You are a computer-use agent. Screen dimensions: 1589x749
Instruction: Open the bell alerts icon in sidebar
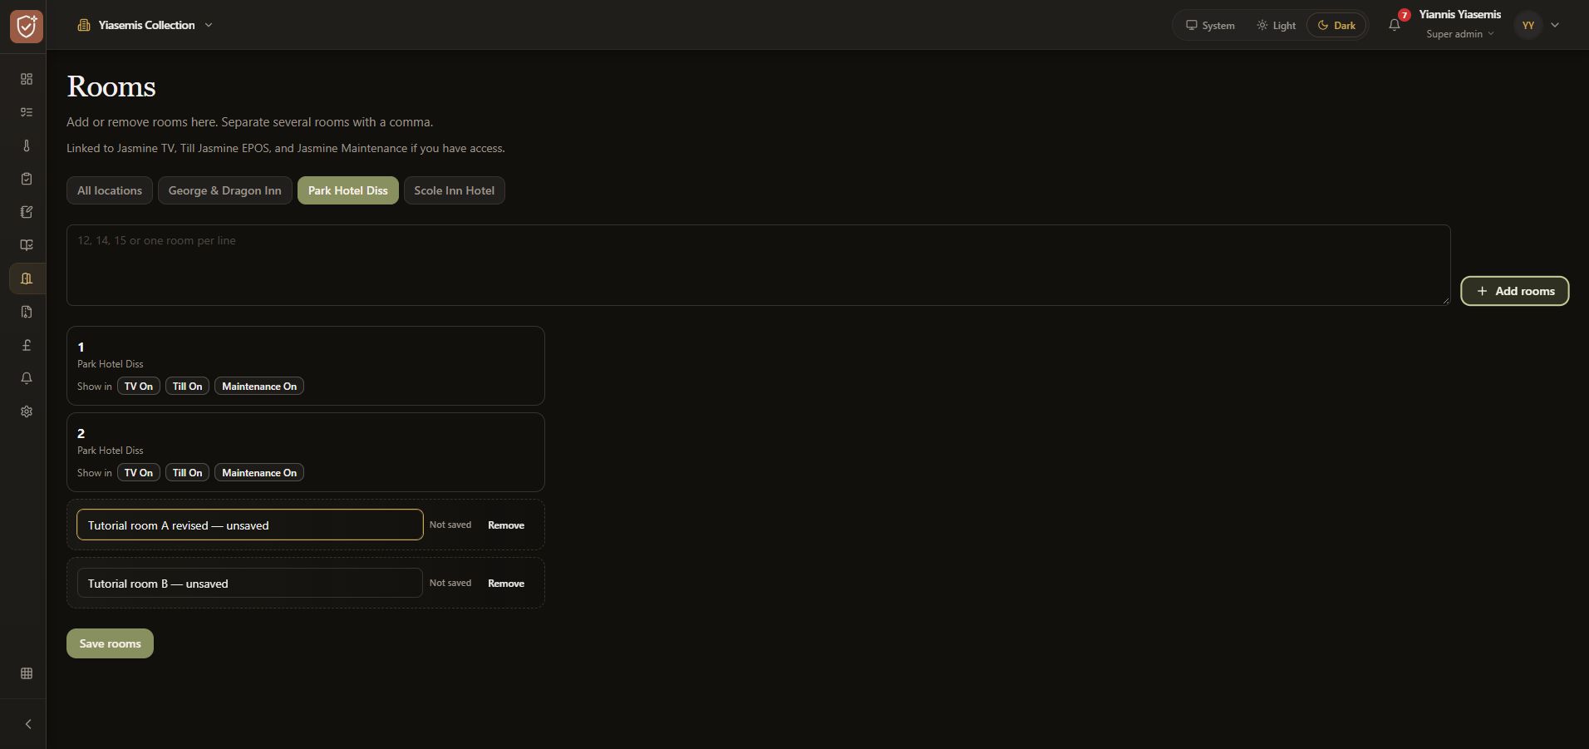click(x=27, y=378)
